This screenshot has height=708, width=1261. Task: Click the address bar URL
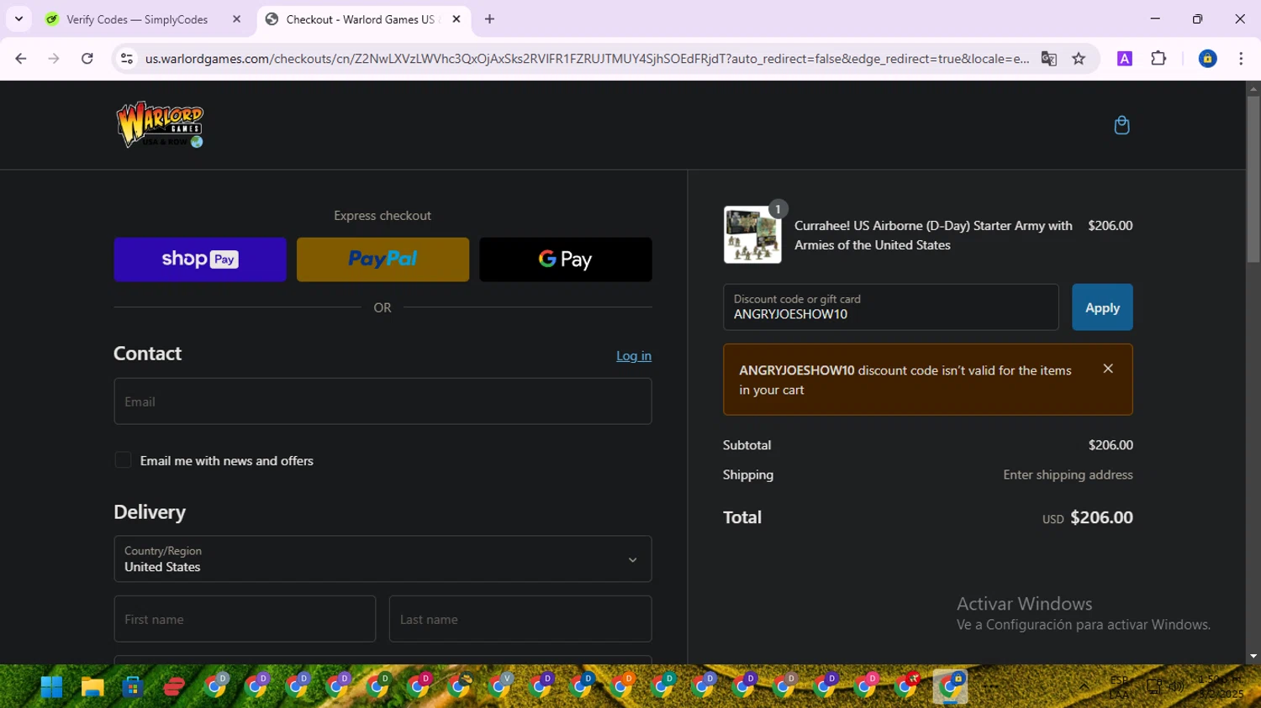click(587, 59)
